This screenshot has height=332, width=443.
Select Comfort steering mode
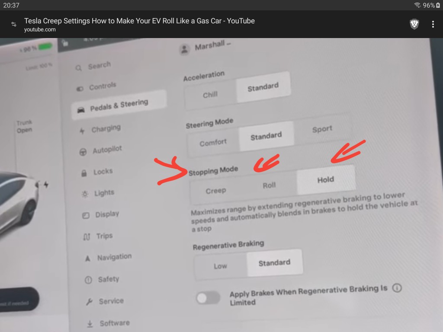pos(213,143)
